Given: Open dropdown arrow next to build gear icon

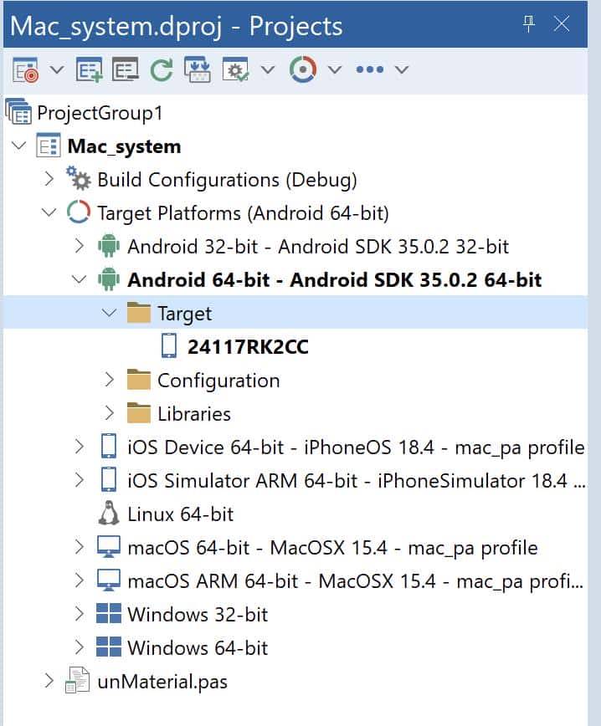Looking at the screenshot, I should point(268,70).
